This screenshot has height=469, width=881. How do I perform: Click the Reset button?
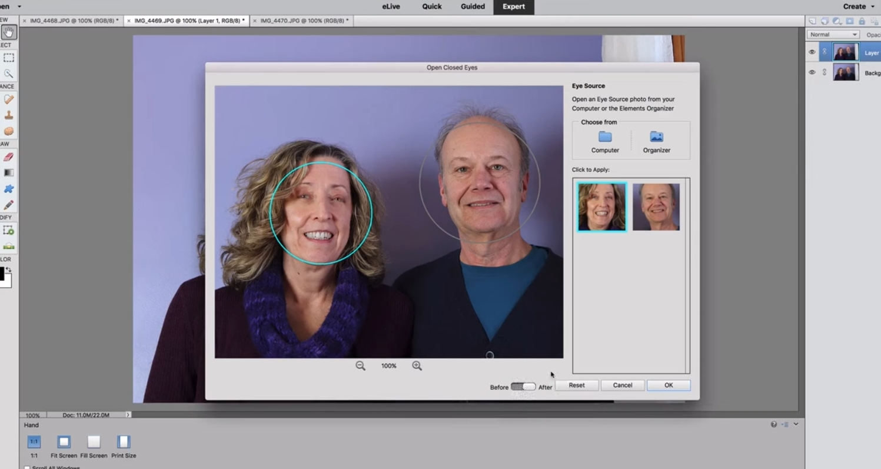click(577, 385)
